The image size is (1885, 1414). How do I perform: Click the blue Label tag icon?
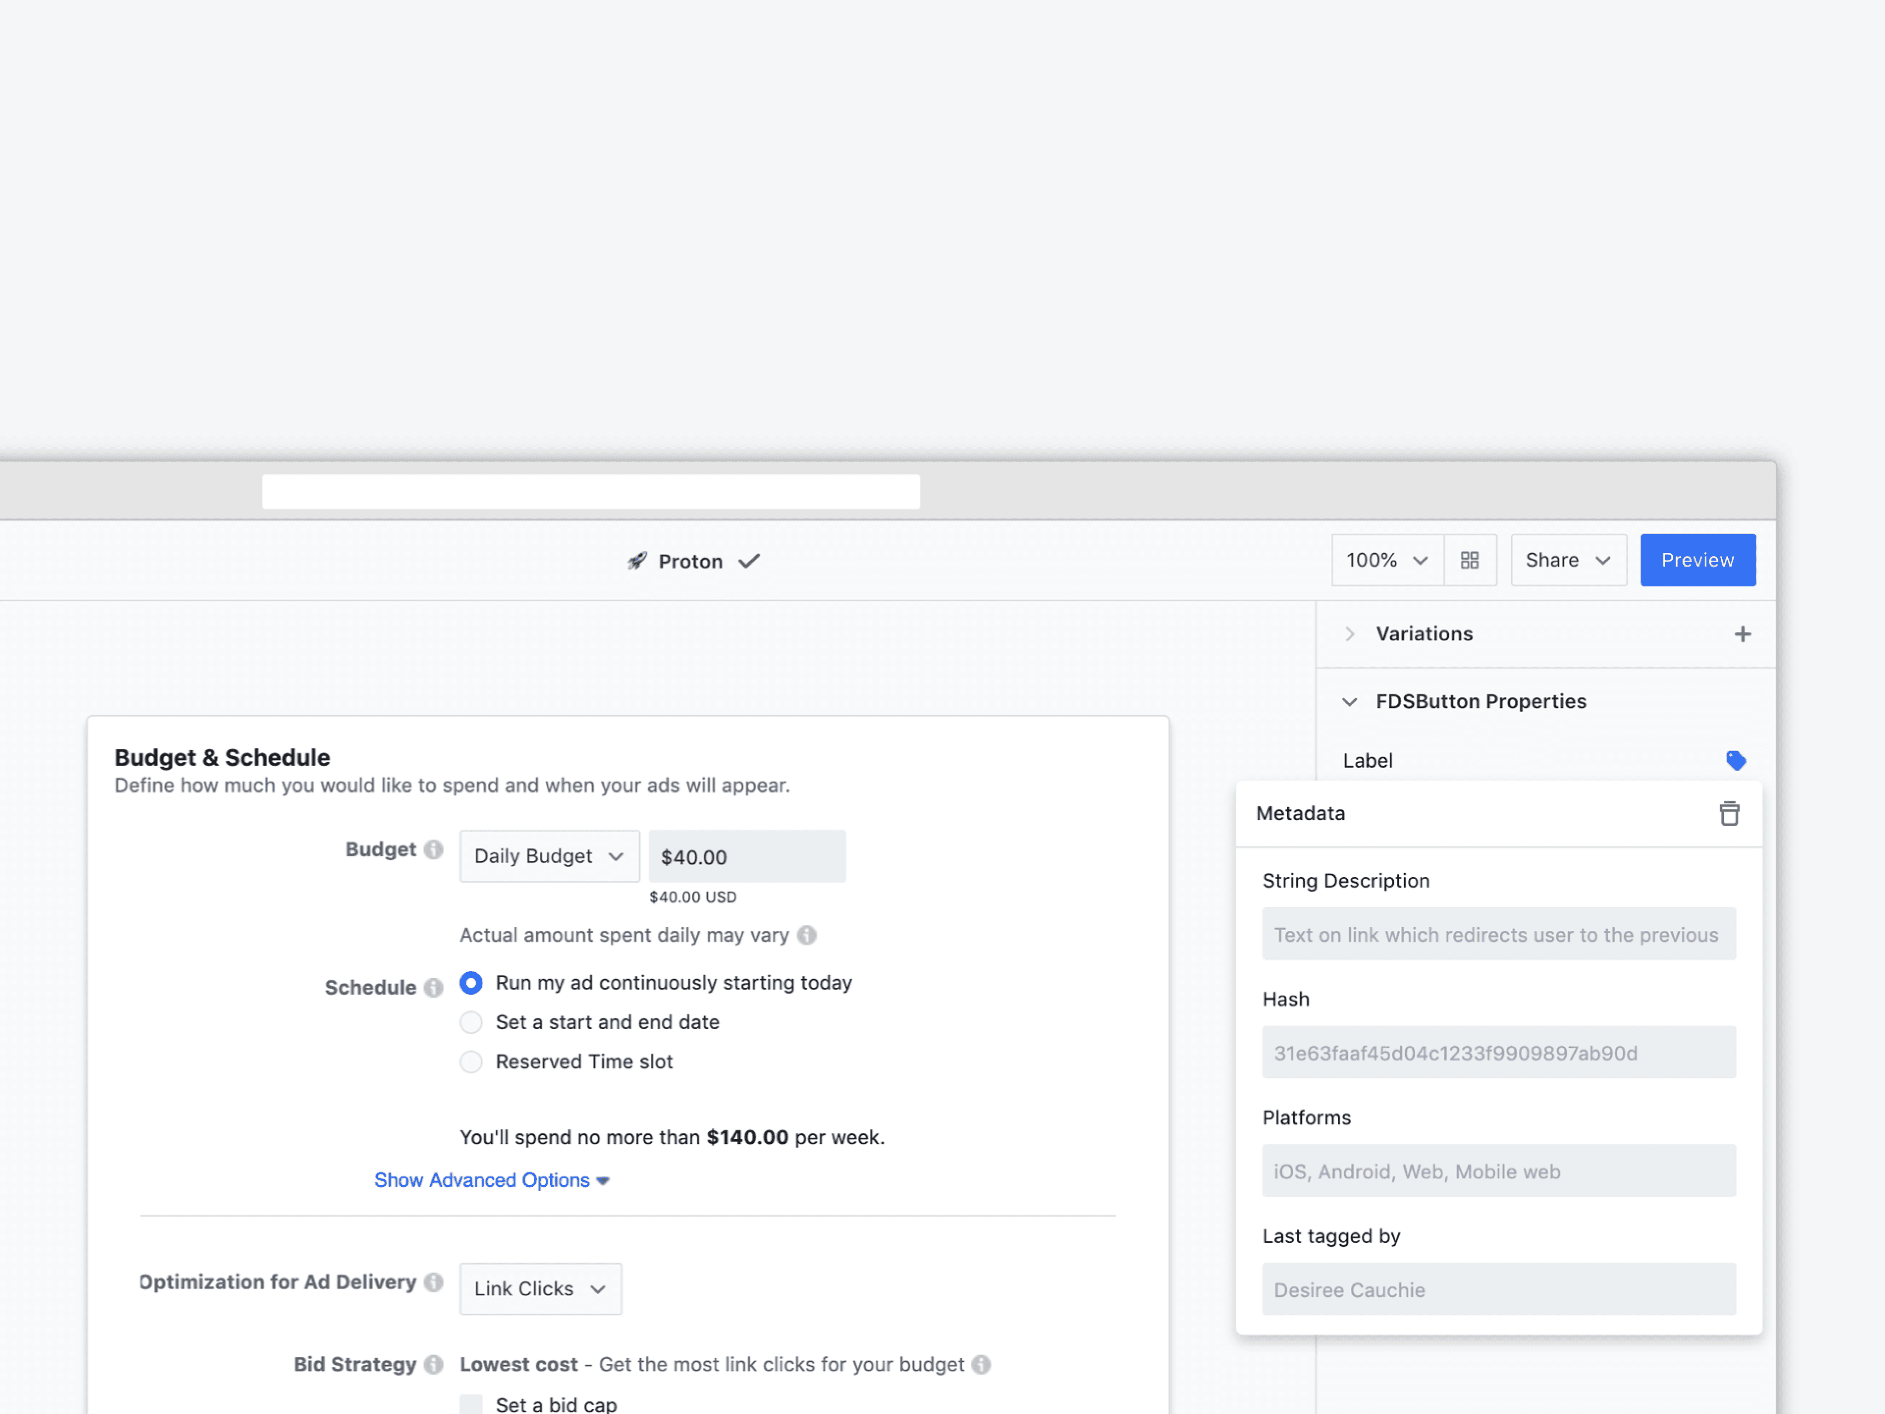pyautogui.click(x=1736, y=760)
